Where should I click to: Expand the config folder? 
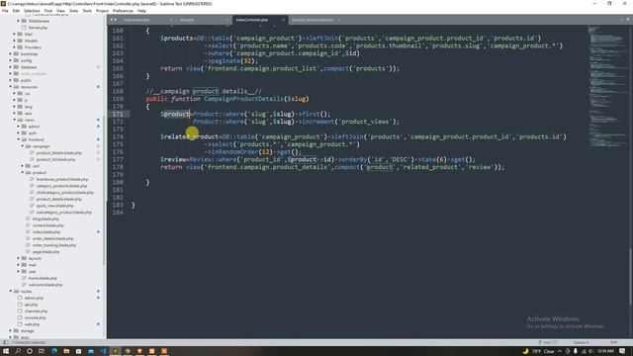[x=11, y=60]
